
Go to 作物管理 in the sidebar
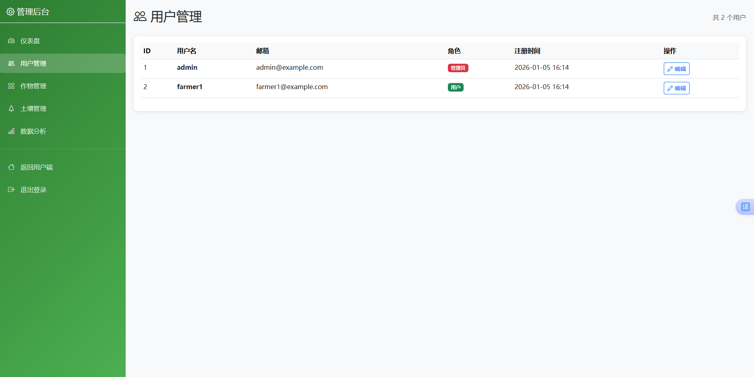(63, 86)
